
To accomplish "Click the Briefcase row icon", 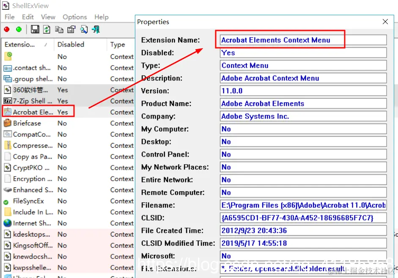I will click(x=8, y=123).
